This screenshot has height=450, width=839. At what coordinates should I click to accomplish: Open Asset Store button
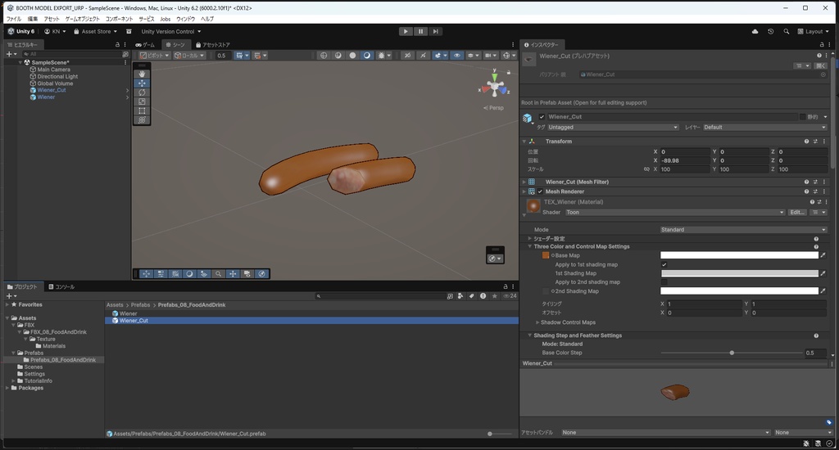coord(95,32)
